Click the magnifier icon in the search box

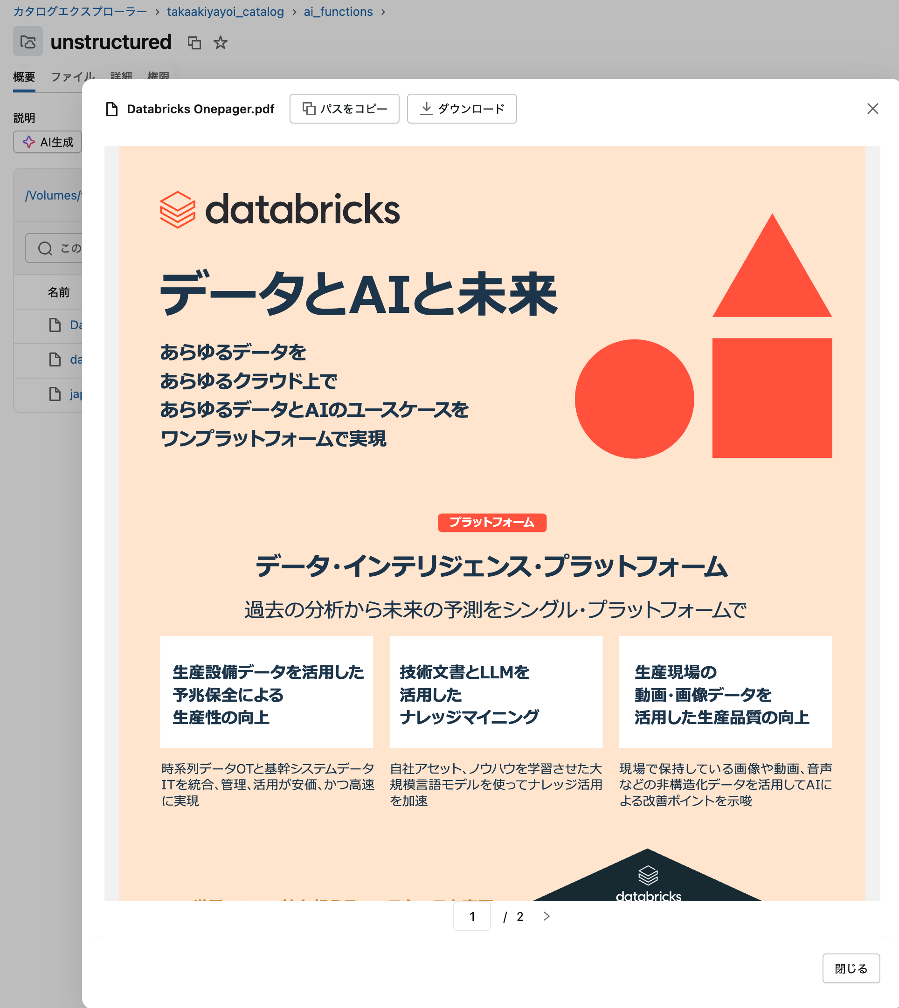click(x=45, y=248)
